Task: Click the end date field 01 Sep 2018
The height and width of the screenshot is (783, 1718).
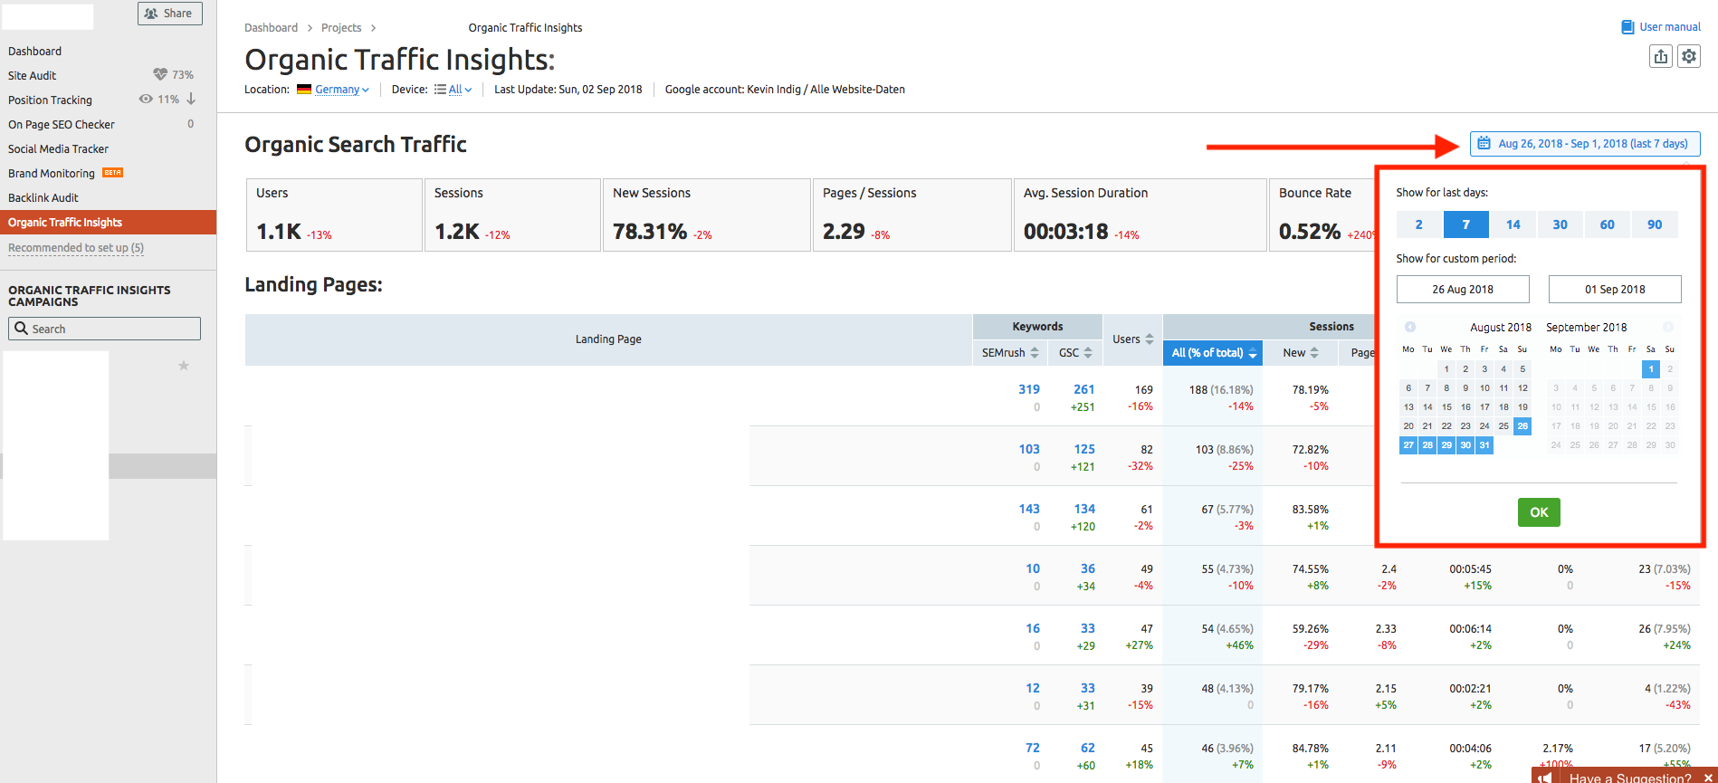Action: tap(1615, 290)
